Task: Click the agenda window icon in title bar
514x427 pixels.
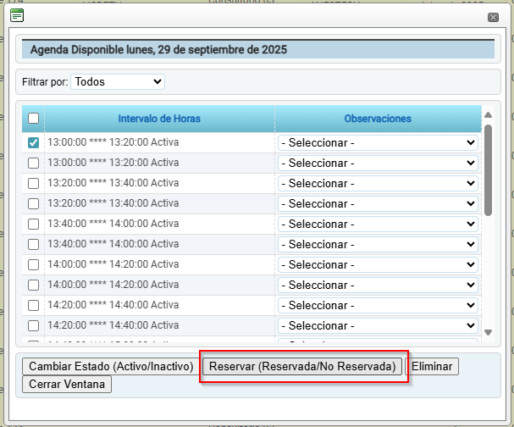Action: tap(16, 14)
